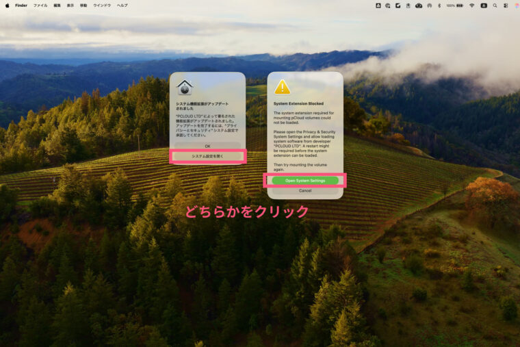
Task: Click the keyboard input source icon
Action: [x=484, y=5]
